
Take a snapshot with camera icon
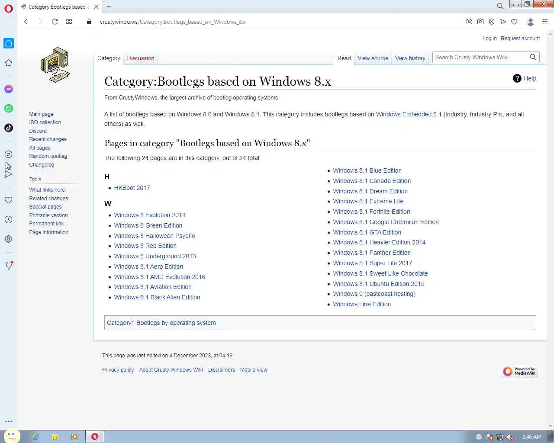coord(480,22)
